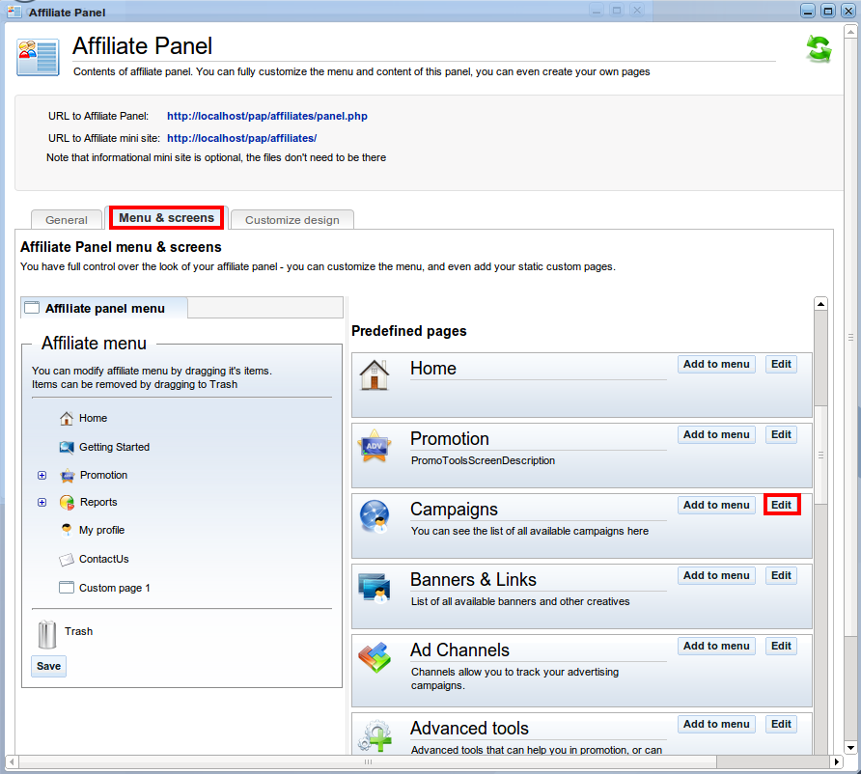
Task: Maximize the Affiliate Panel window
Action: pyautogui.click(x=828, y=11)
